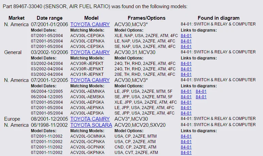The height and width of the screenshot is (156, 263).
Task: Open 84-01 diagram for ACV31R-JEPNKT
Action: click(x=186, y=74)
